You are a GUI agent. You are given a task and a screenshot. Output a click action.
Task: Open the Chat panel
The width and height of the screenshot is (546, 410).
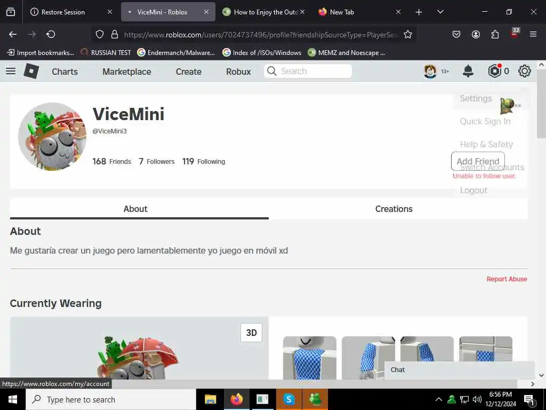pyautogui.click(x=460, y=370)
